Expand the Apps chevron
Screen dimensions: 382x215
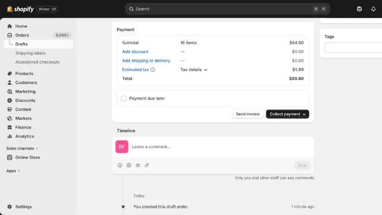pyautogui.click(x=19, y=171)
